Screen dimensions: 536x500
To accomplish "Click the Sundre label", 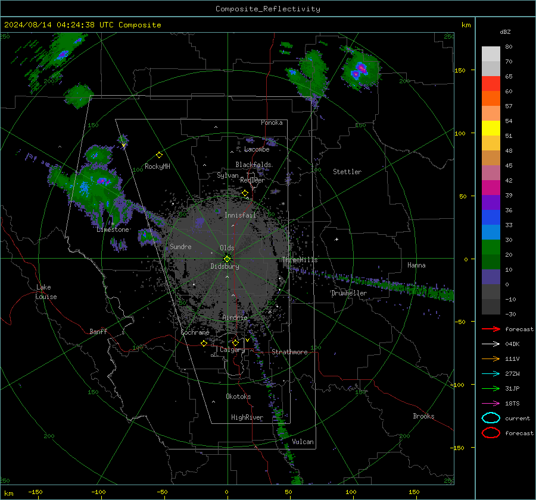I will coord(180,246).
